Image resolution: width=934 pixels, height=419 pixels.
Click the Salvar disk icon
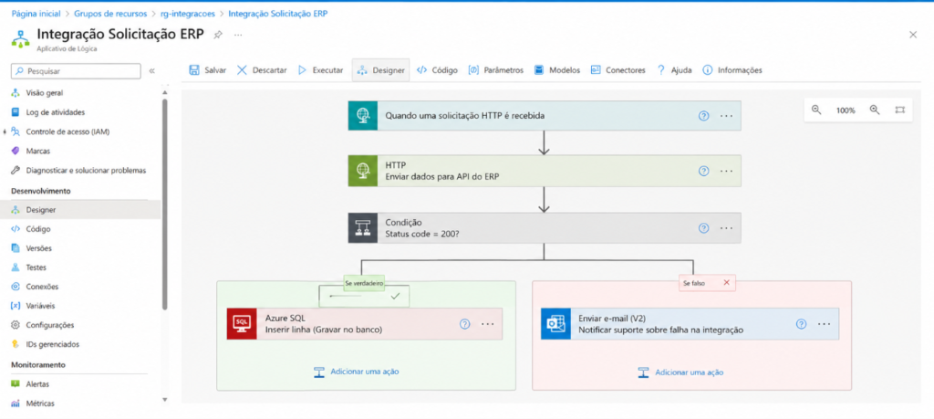pyautogui.click(x=194, y=69)
